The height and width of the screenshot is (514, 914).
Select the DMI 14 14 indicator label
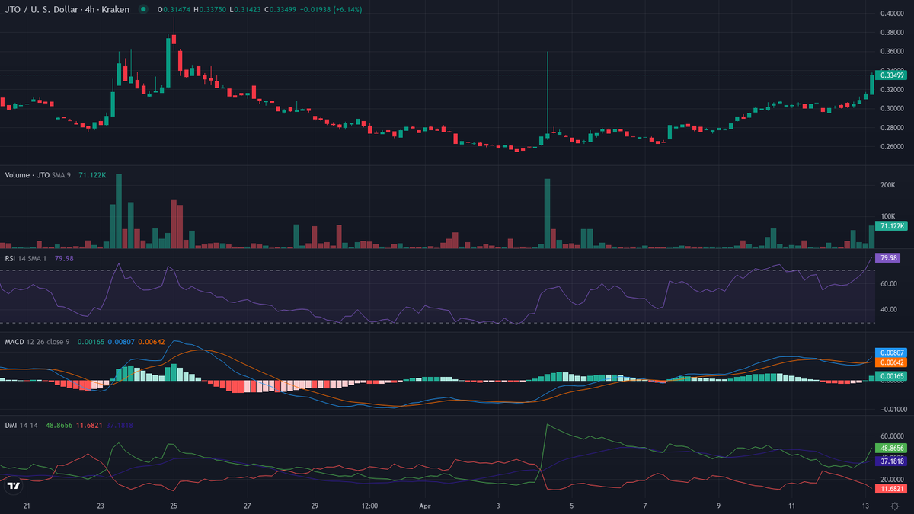click(21, 426)
